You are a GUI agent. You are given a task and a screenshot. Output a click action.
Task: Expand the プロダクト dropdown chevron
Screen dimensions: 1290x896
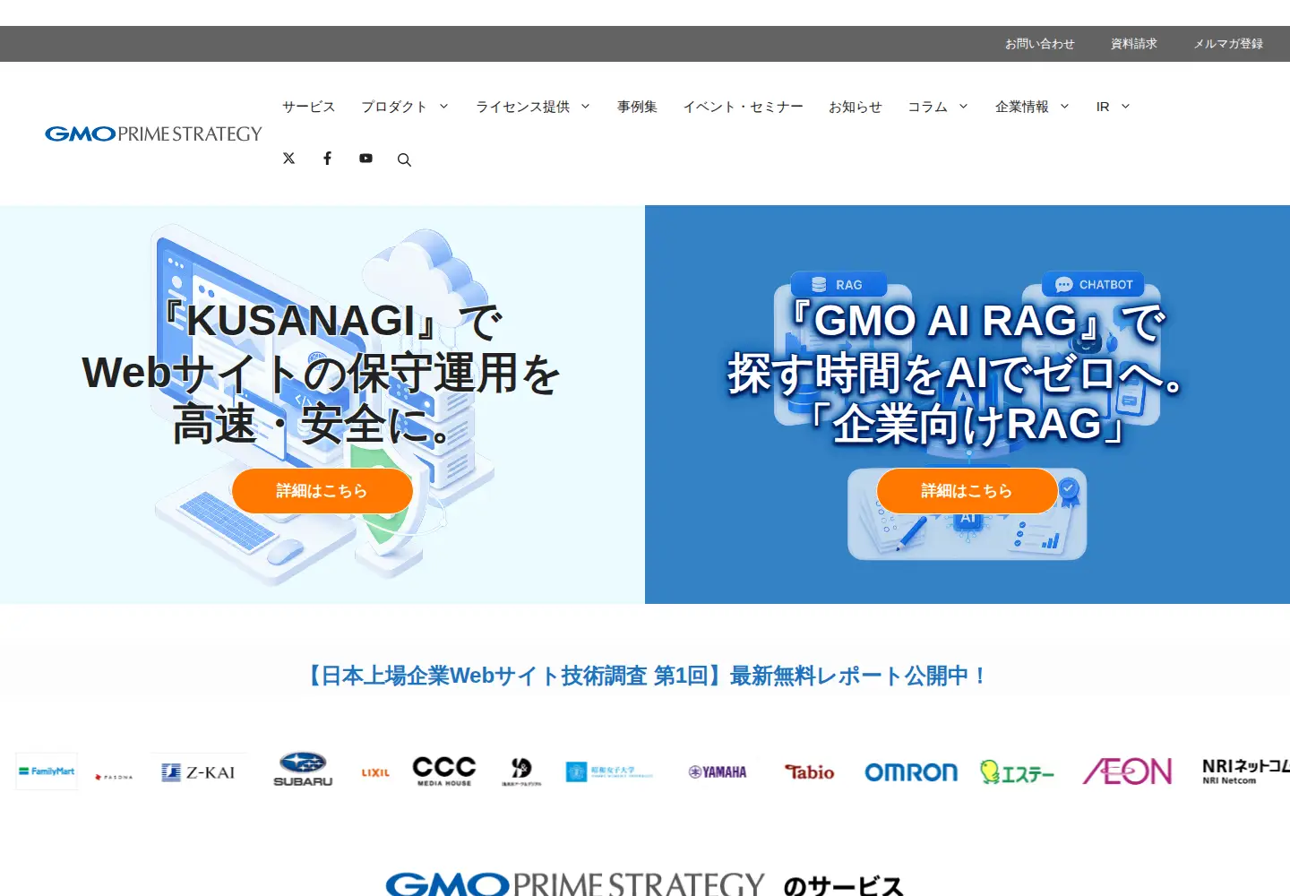[443, 107]
